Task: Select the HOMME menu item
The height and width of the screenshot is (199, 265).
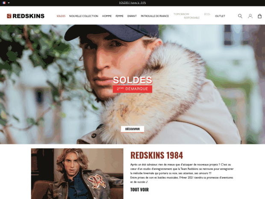Action: point(107,16)
